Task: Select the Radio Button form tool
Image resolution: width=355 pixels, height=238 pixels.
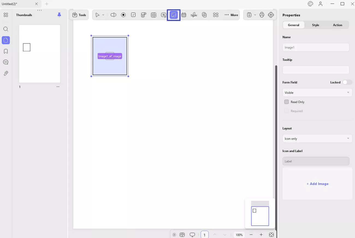Action: click(123, 15)
